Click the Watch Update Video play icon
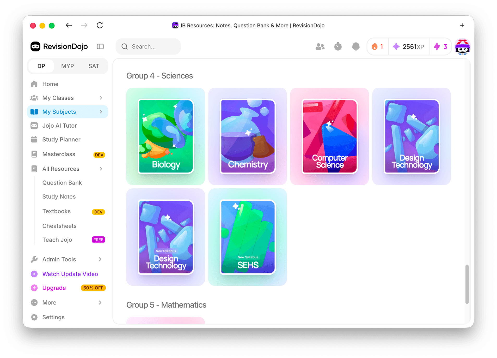Image resolution: width=497 pixels, height=358 pixels. 34,274
